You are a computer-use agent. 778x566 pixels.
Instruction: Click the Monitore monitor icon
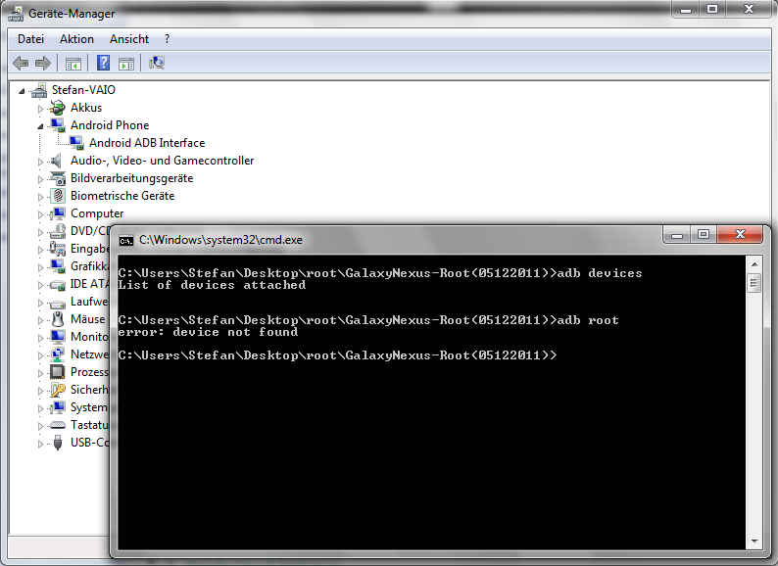point(58,337)
